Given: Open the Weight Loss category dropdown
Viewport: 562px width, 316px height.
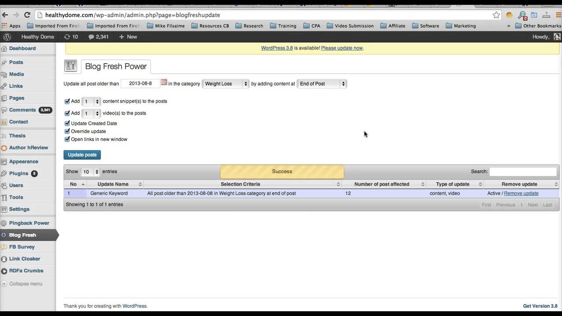Looking at the screenshot, I should tap(226, 83).
